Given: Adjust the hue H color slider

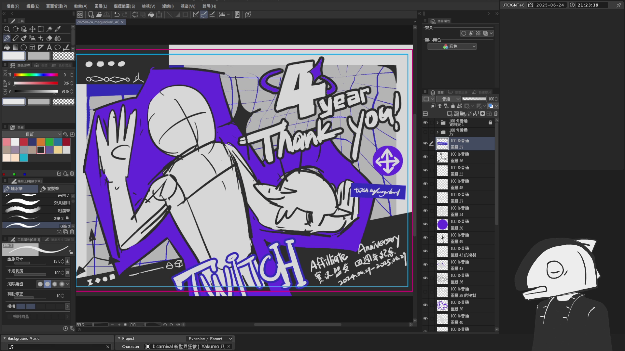Looking at the screenshot, I should (36, 75).
